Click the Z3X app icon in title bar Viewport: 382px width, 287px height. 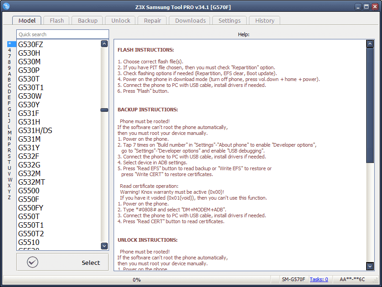point(6,6)
